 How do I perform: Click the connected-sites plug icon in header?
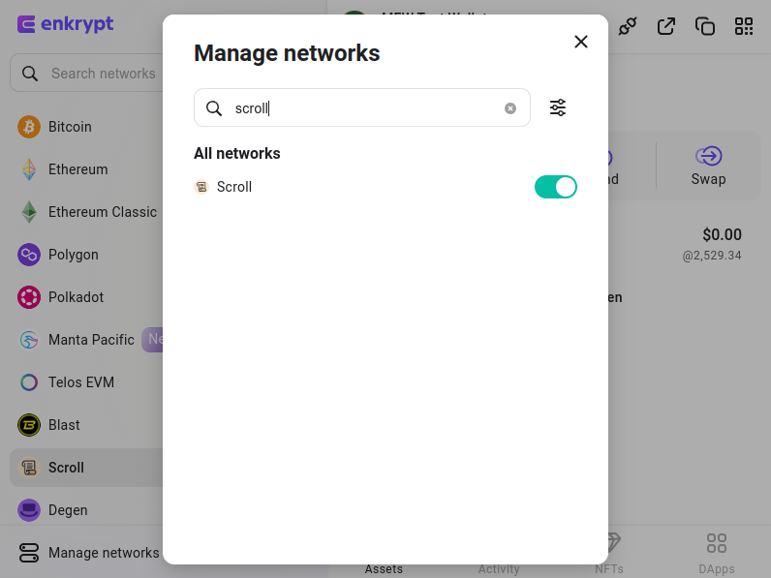(x=628, y=26)
